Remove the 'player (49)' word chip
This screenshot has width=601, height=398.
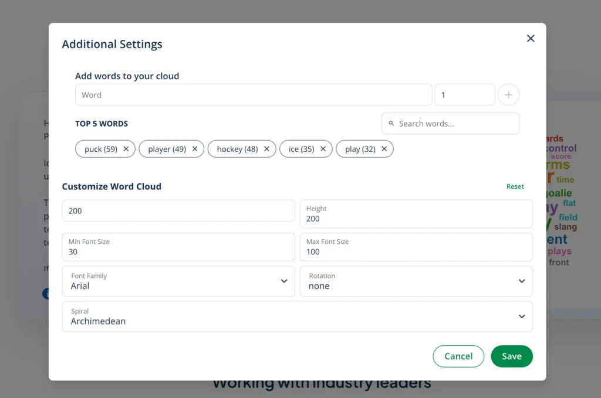(x=195, y=149)
